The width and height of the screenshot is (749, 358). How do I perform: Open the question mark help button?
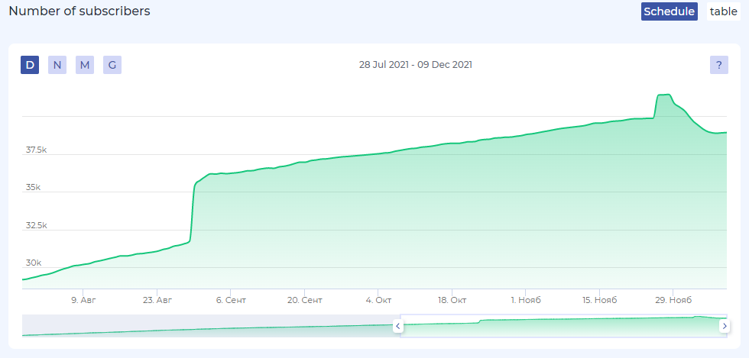(719, 65)
